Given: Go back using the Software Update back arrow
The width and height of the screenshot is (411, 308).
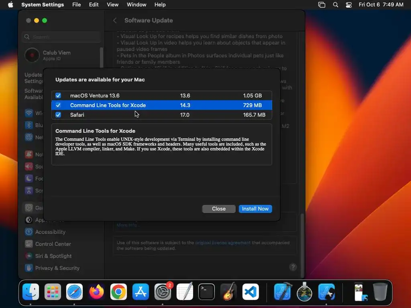Looking at the screenshot, I should click(115, 20).
